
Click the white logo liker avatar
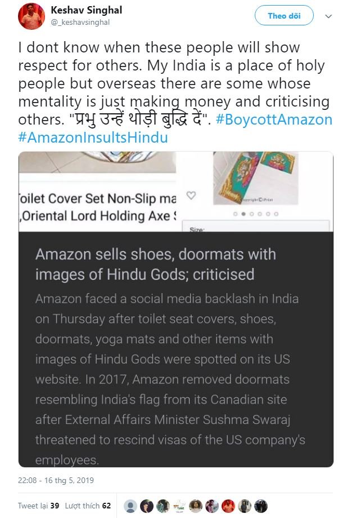click(x=179, y=506)
